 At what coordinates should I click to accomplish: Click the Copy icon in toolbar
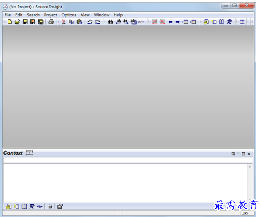(x=72, y=22)
